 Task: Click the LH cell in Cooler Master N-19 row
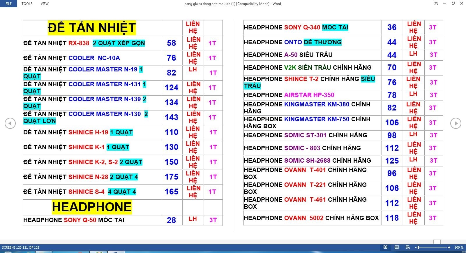(x=193, y=69)
